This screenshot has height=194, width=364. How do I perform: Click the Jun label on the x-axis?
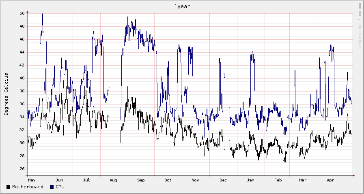point(59,180)
